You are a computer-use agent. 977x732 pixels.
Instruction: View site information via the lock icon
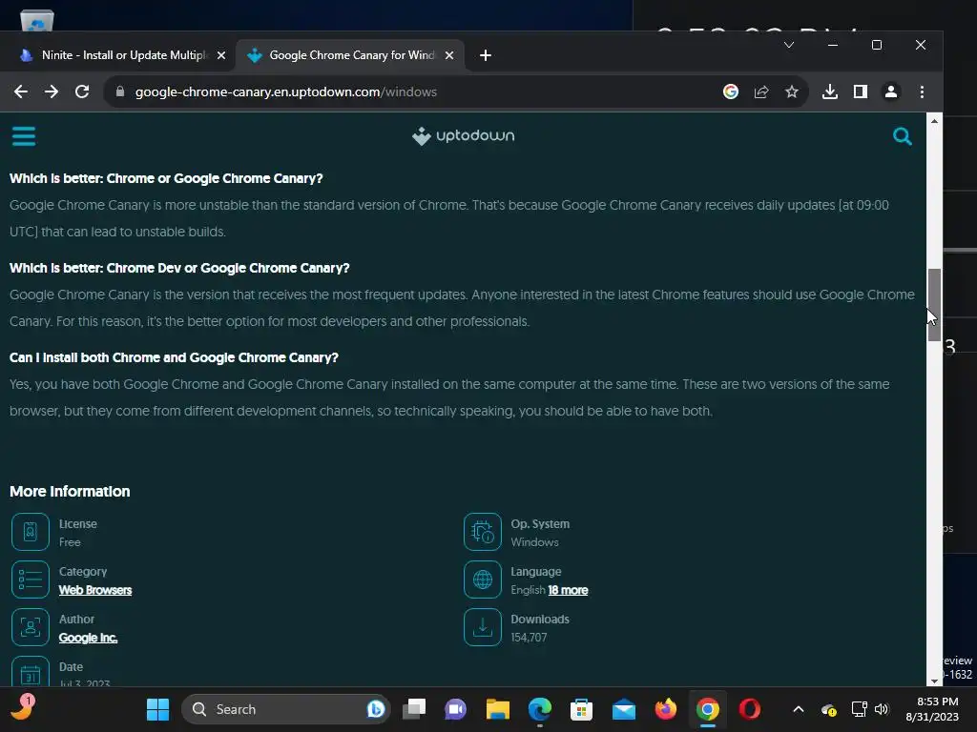click(120, 91)
